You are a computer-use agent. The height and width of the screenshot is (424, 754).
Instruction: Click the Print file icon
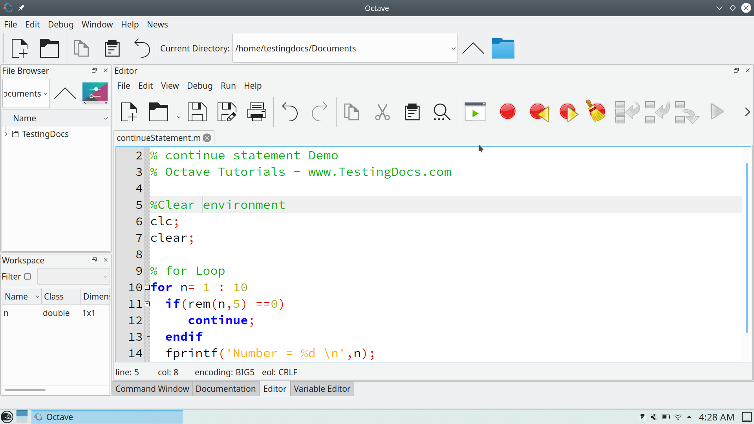point(256,112)
